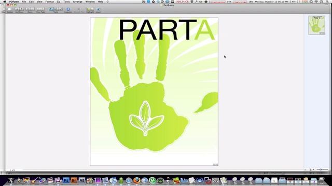Screen dimensions: 332x186
Task: Open GarageBand guitar icon in the Dock
Action: coord(35,180)
